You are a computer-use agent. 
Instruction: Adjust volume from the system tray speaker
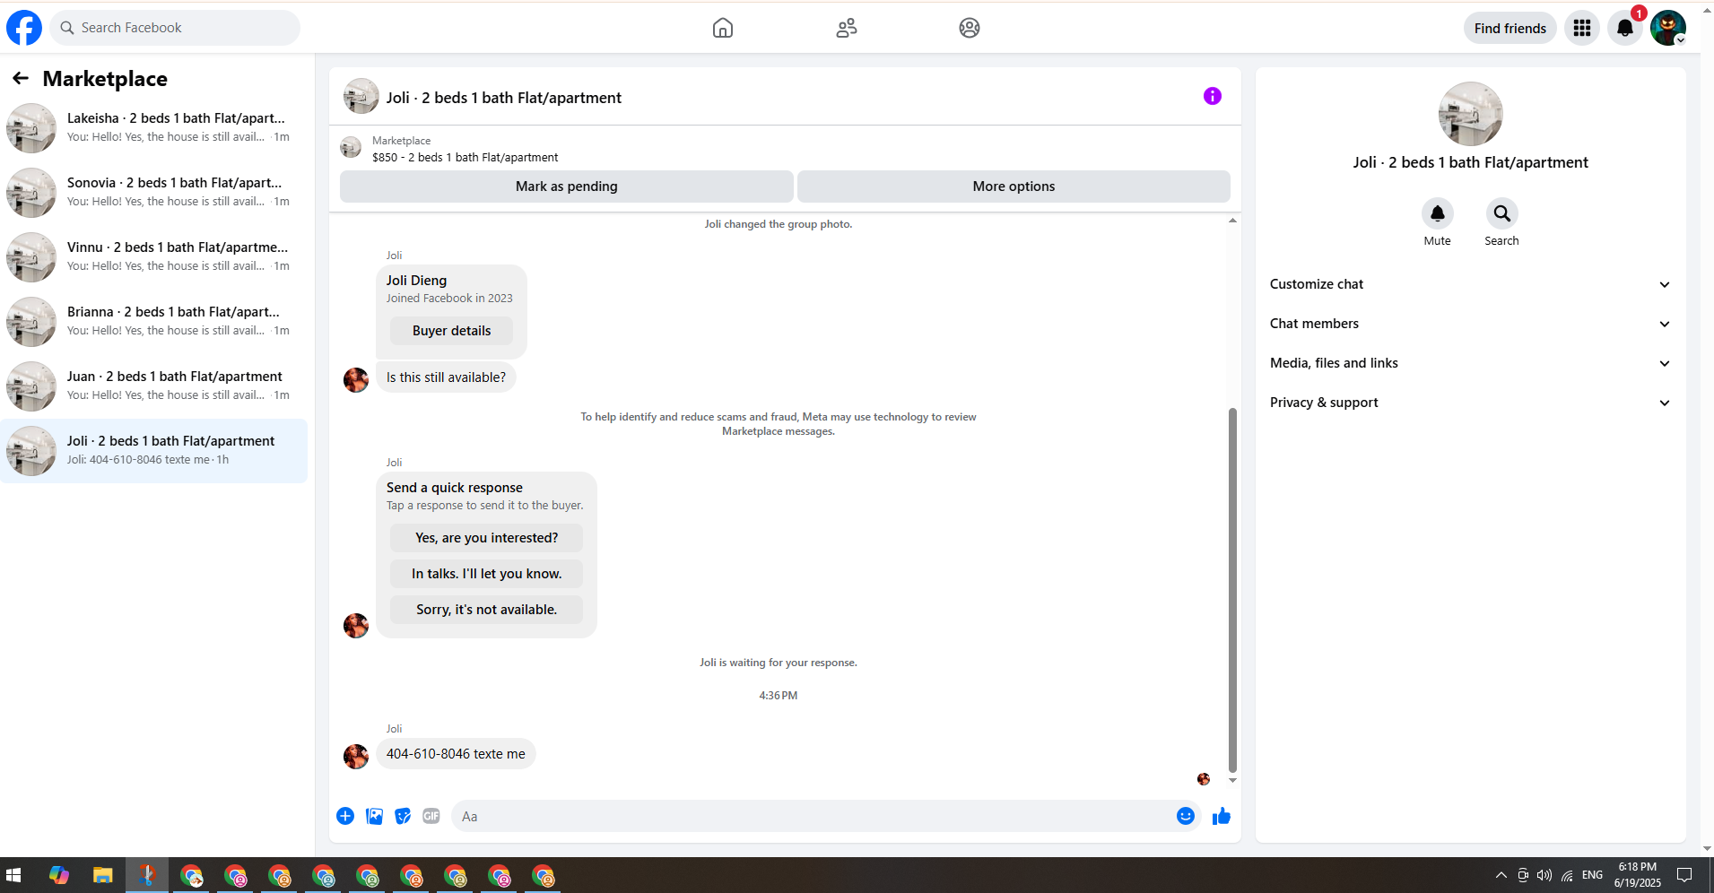(1544, 875)
